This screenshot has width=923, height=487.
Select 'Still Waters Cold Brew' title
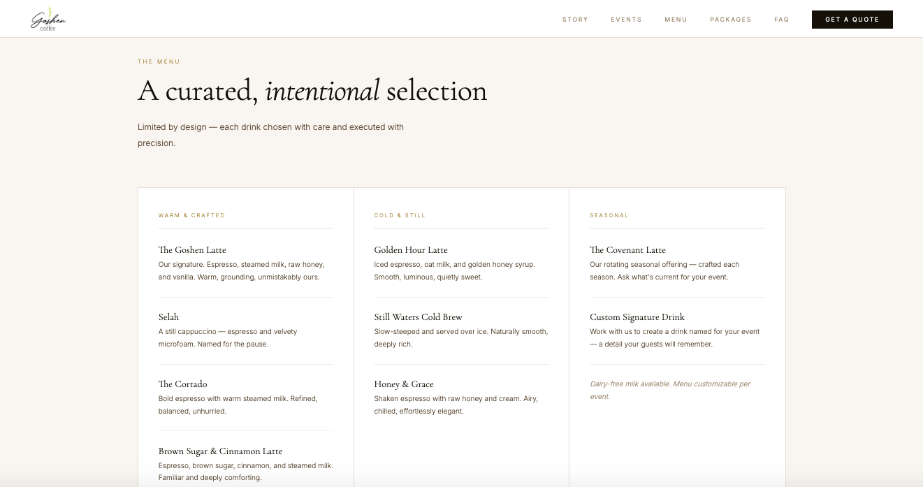[x=418, y=317]
